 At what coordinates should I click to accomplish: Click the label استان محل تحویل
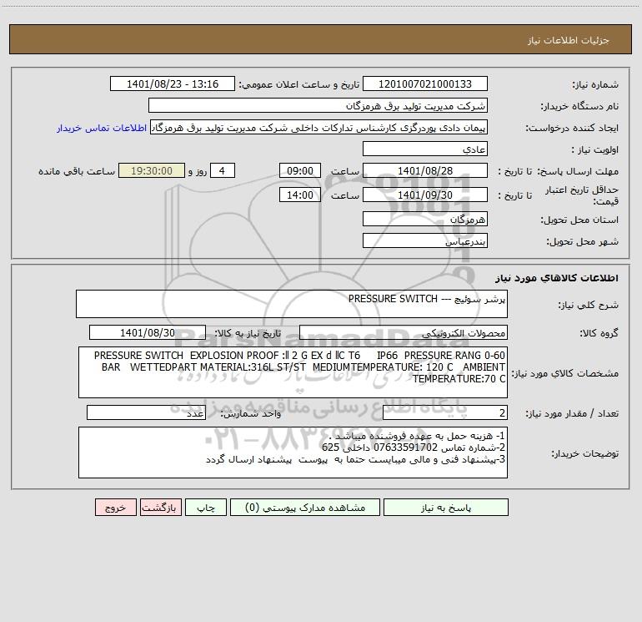(x=579, y=220)
